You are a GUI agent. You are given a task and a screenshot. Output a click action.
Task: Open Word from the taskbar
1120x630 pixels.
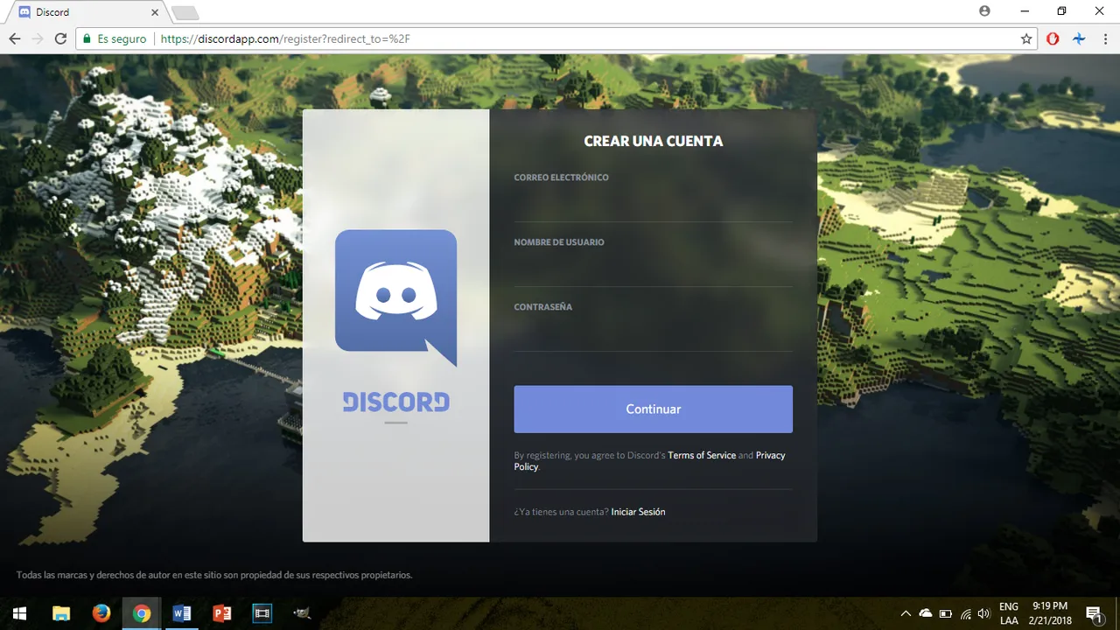pyautogui.click(x=182, y=613)
